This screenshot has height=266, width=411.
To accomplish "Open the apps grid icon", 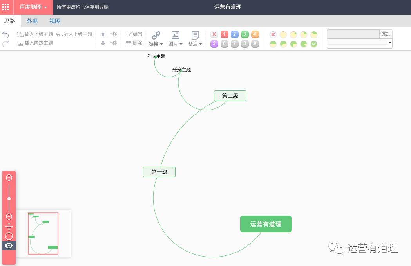I will tap(5, 7).
